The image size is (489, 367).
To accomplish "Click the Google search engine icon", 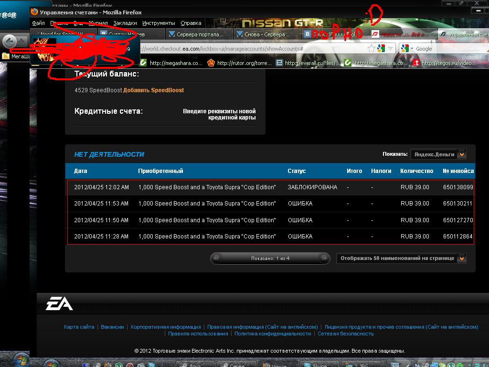I will click(x=405, y=48).
